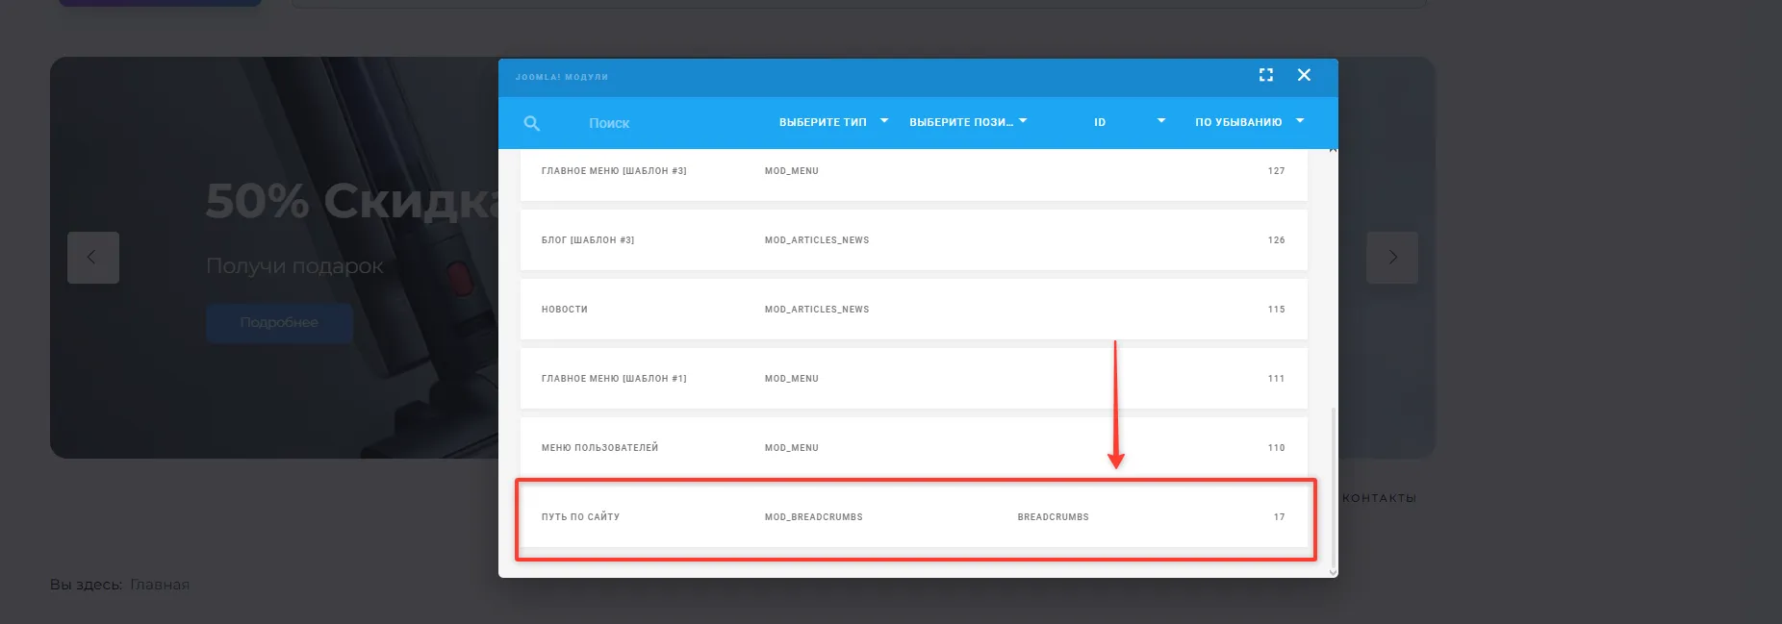Select 'Путь по сайту' breadcrumbs module
Viewport: 1782px width, 624px height.
pyautogui.click(x=913, y=517)
